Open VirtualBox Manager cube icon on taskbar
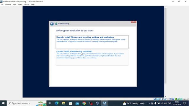This screenshot has width=189, height=106. coord(97,103)
